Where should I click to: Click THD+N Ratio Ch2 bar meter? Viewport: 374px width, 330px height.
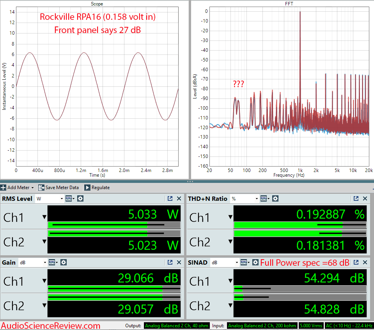[x=300, y=233]
